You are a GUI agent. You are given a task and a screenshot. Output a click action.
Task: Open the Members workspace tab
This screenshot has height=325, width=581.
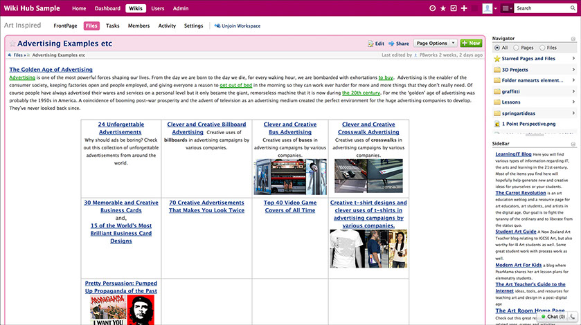click(x=138, y=26)
